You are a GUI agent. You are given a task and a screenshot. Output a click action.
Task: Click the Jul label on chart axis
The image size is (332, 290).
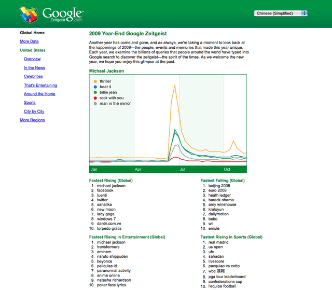click(183, 169)
